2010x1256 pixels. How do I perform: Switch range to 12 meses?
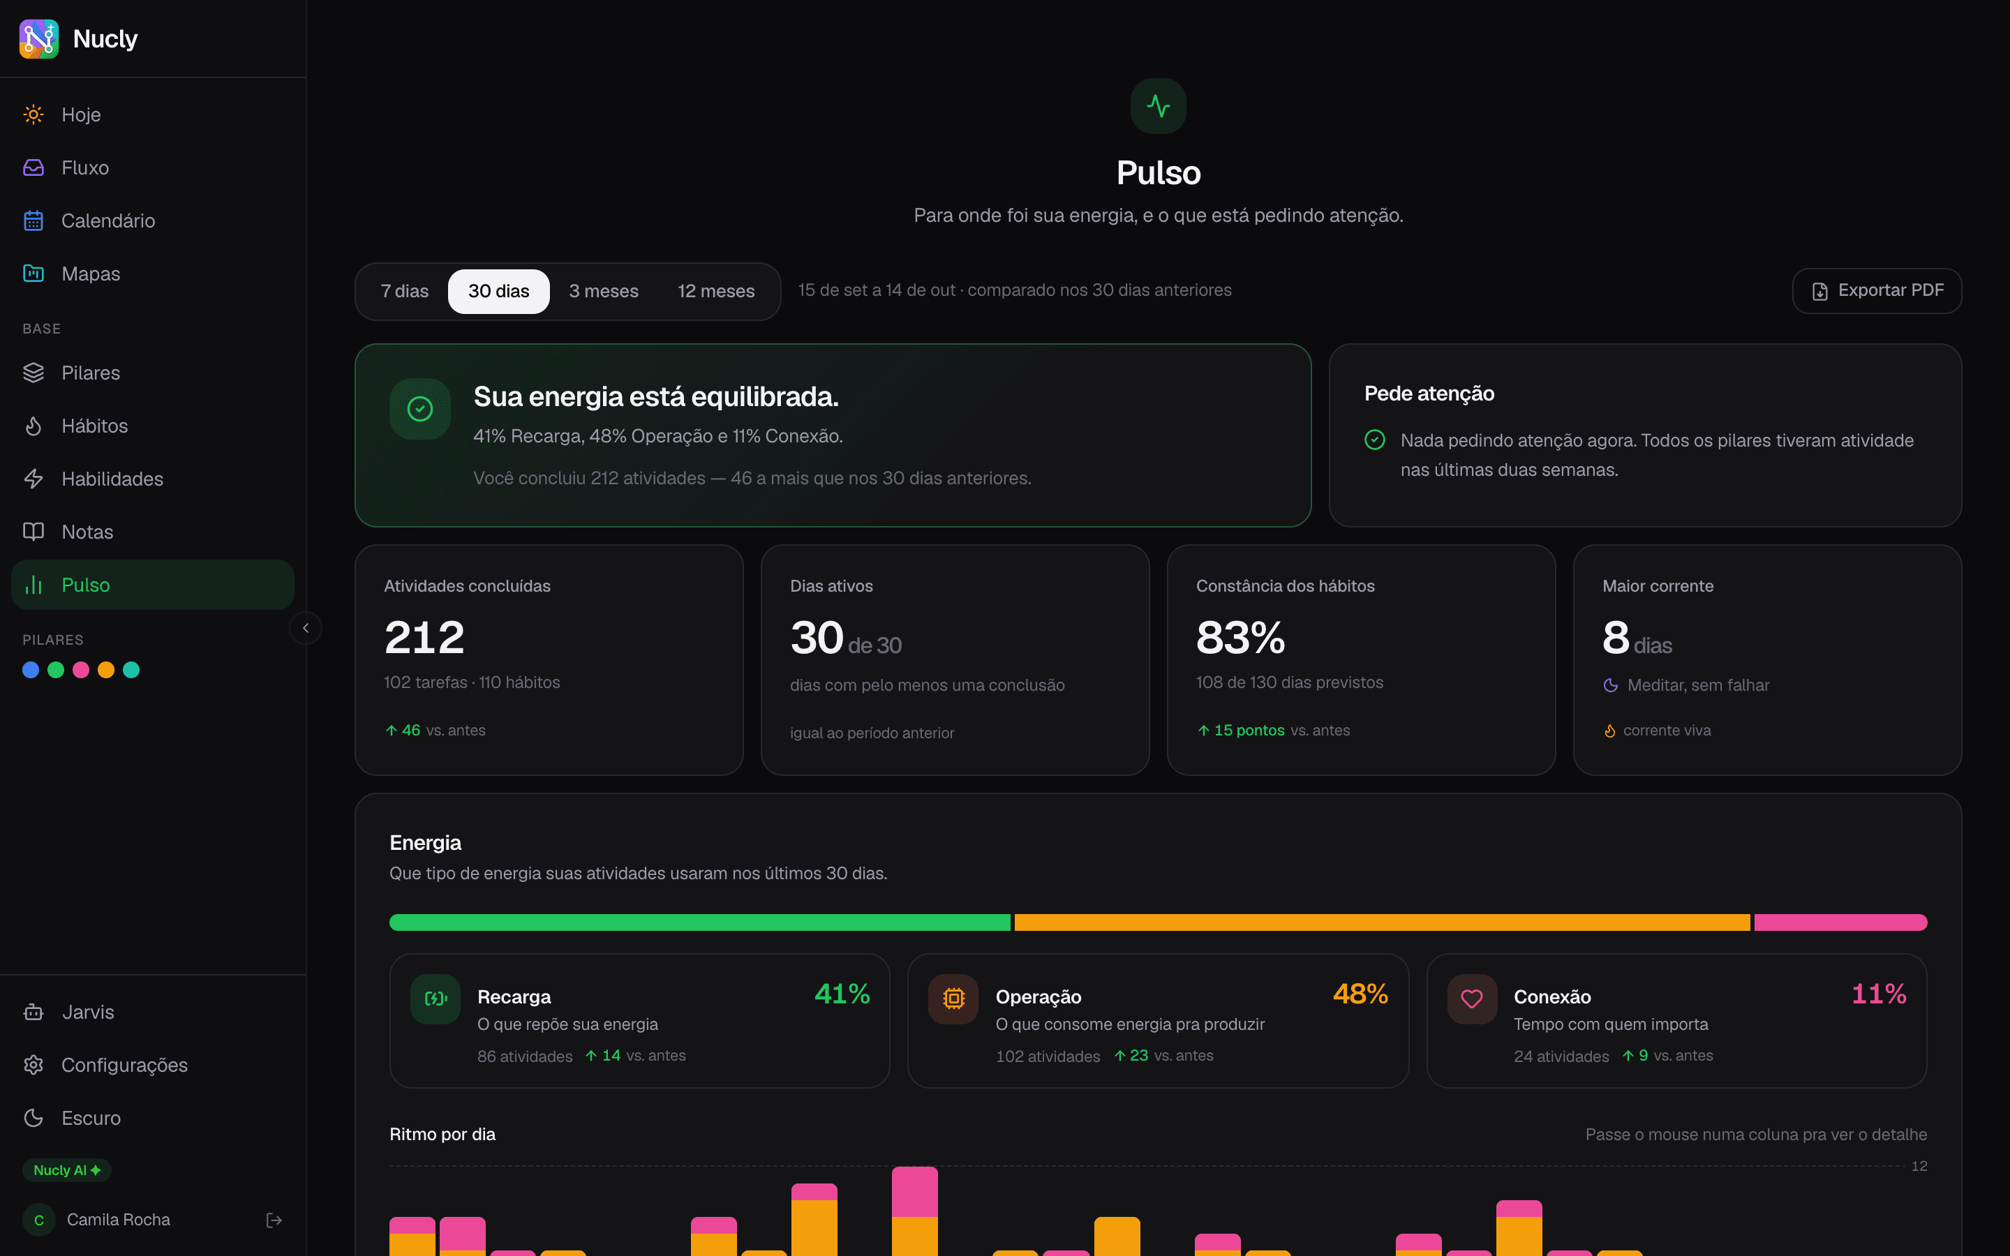[716, 292]
